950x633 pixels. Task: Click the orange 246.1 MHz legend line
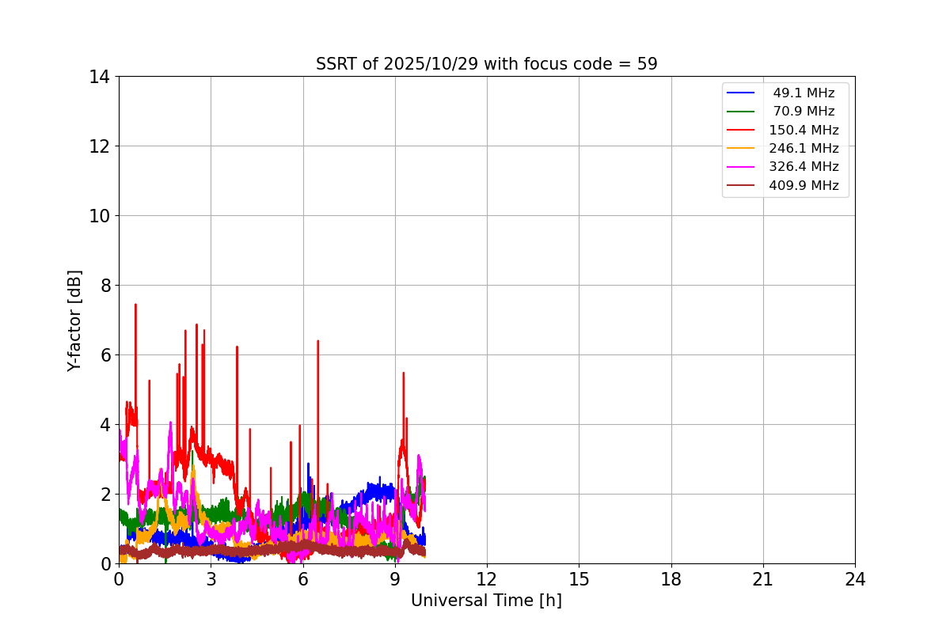pos(741,148)
